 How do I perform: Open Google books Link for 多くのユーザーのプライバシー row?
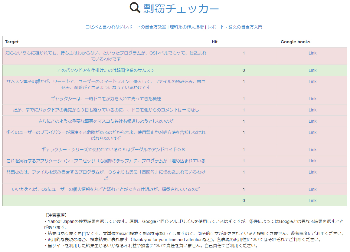312,132
